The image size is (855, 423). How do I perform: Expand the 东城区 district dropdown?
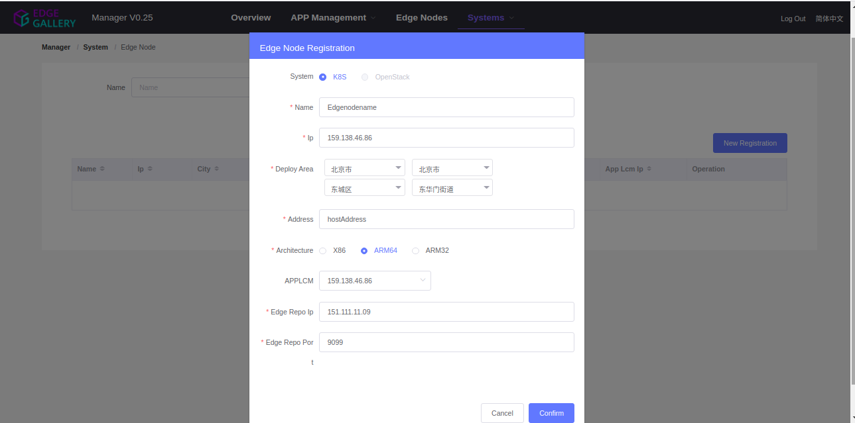pyautogui.click(x=365, y=188)
